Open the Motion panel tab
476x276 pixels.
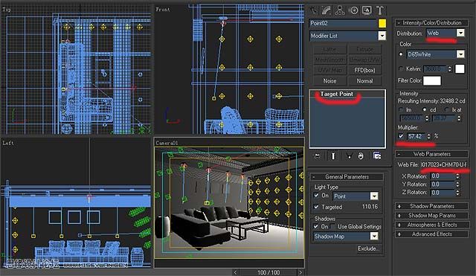click(354, 10)
